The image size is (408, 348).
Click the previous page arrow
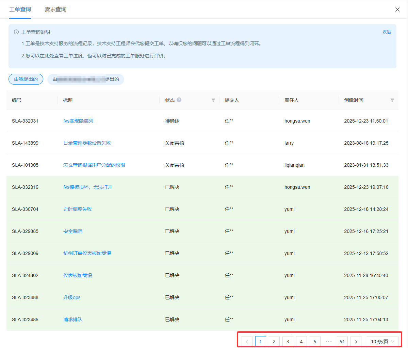pyautogui.click(x=247, y=342)
